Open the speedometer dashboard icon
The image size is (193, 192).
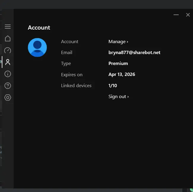click(8, 50)
